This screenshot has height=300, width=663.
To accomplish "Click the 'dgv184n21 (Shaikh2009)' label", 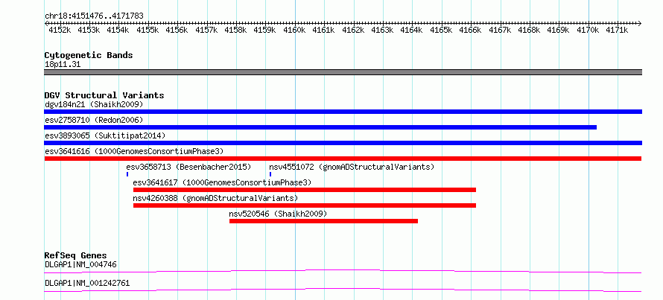I will [94, 104].
